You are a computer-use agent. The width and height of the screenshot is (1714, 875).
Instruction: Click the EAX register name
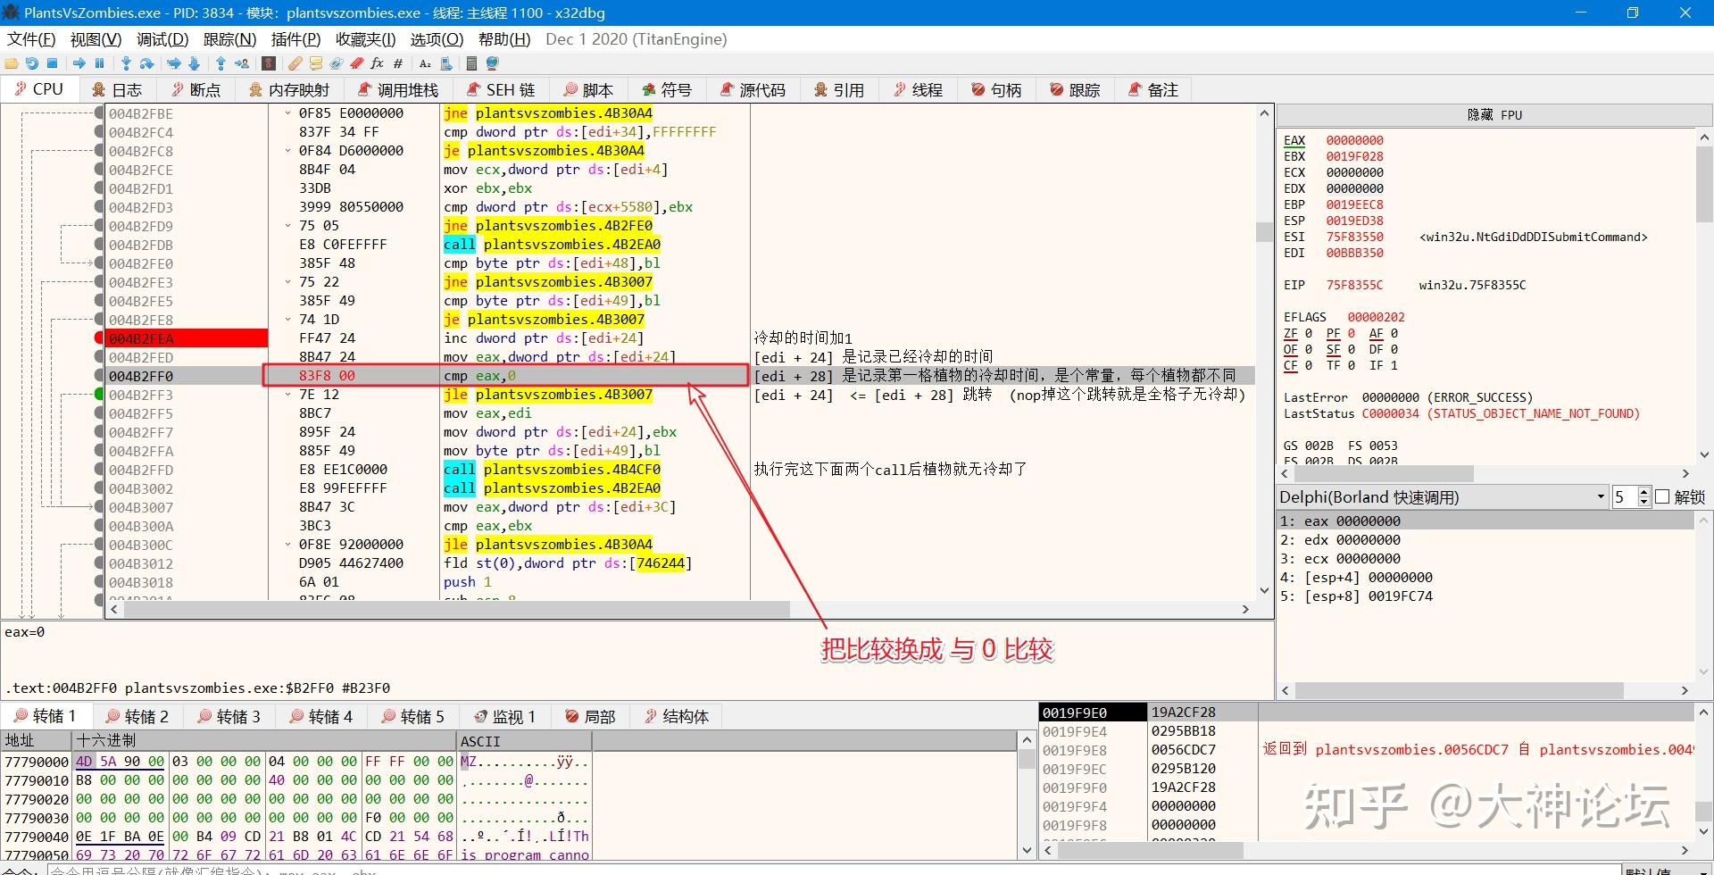pyautogui.click(x=1294, y=140)
